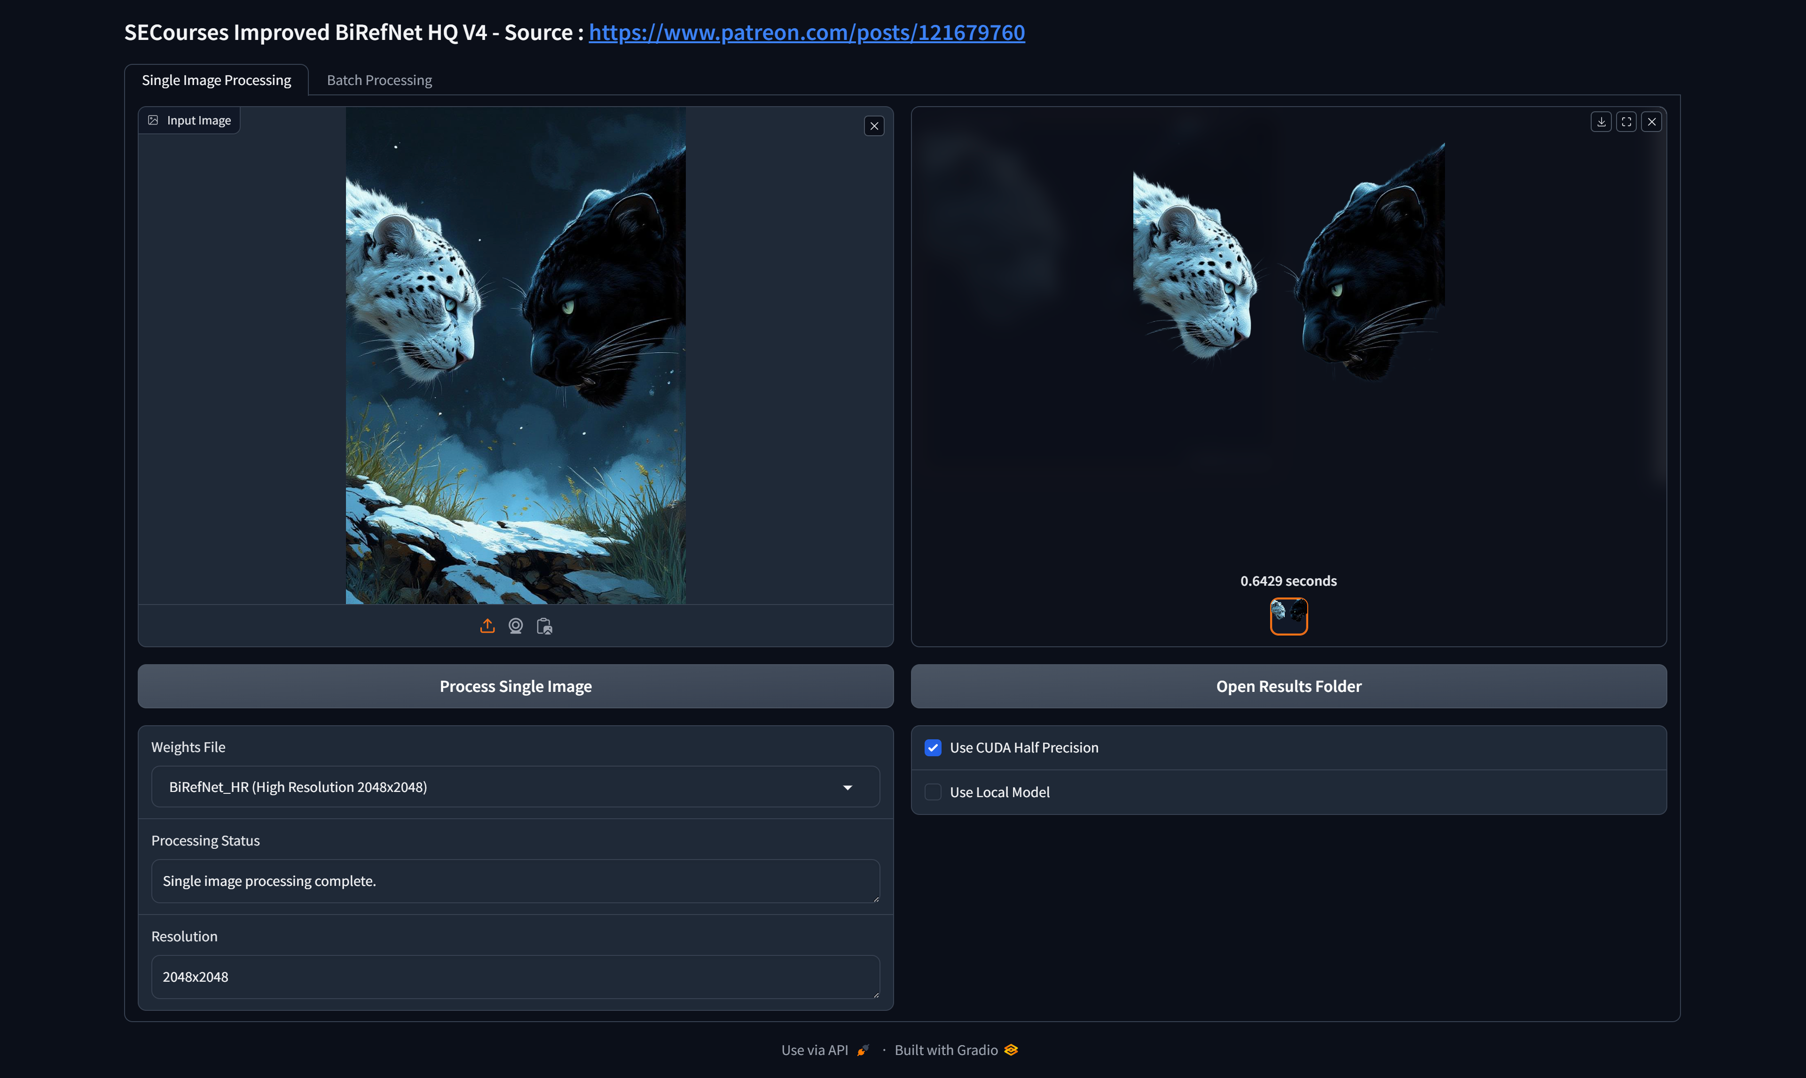This screenshot has width=1806, height=1078.
Task: Click the Weights File dropdown arrow
Action: 847,787
